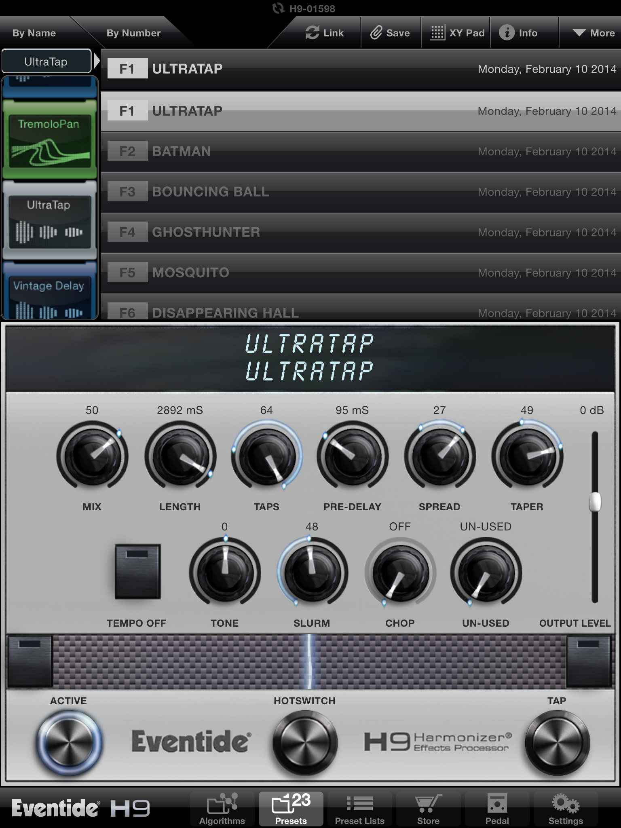This screenshot has width=621, height=828.
Task: Click the TAPER knob
Action: coord(527,456)
